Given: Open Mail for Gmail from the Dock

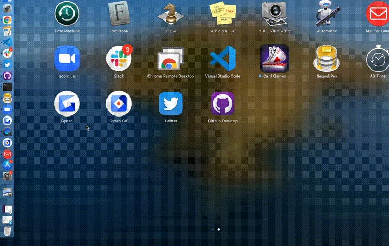Looking at the screenshot, I should pos(7,154).
